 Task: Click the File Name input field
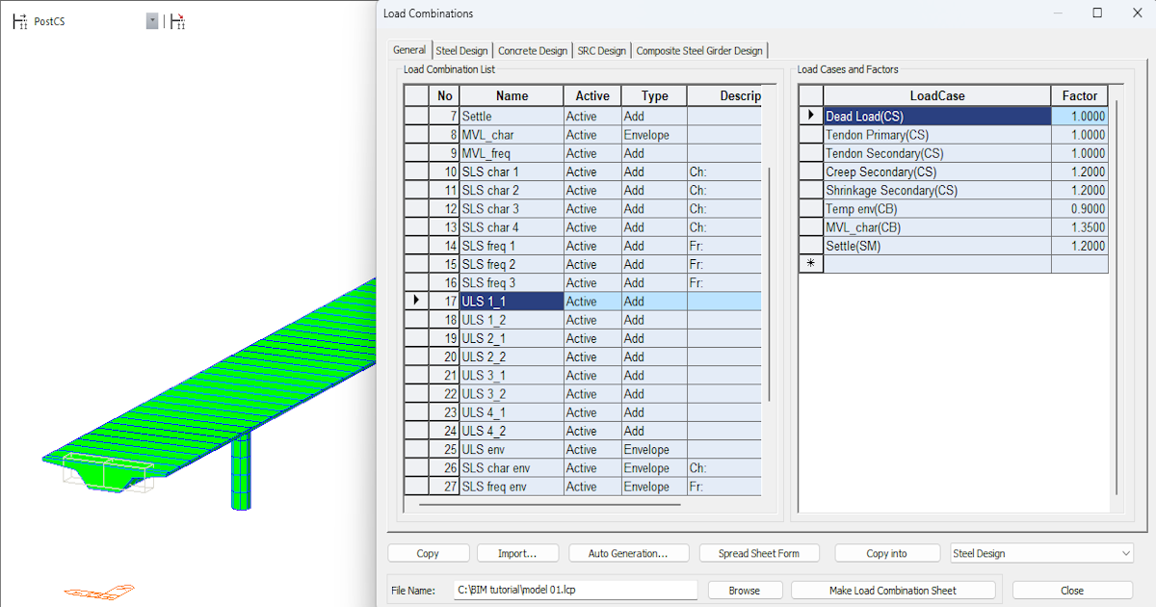pyautogui.click(x=574, y=591)
